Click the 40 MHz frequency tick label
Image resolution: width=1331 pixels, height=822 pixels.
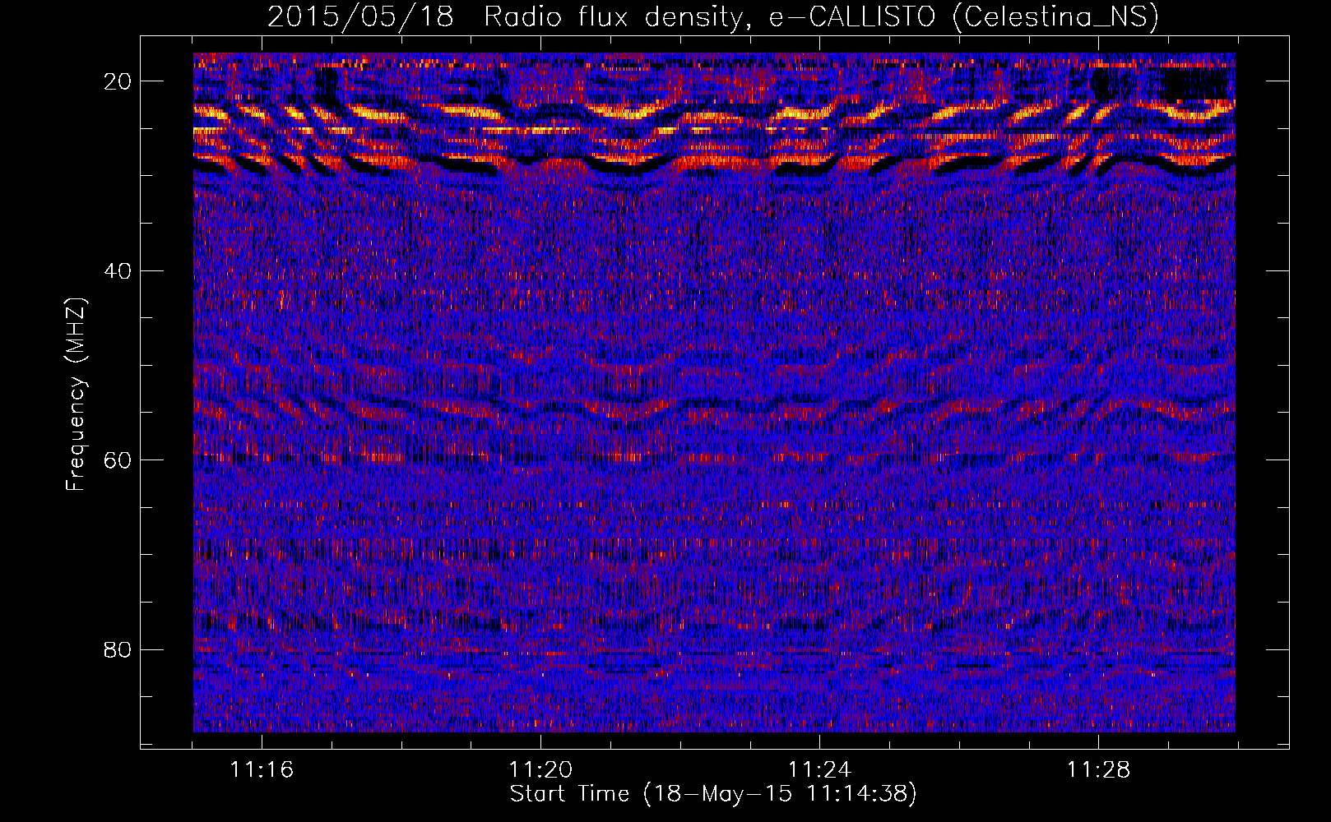click(x=118, y=271)
